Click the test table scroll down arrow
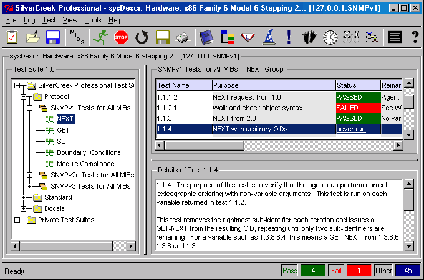This screenshot has height=280, width=424. click(409, 134)
